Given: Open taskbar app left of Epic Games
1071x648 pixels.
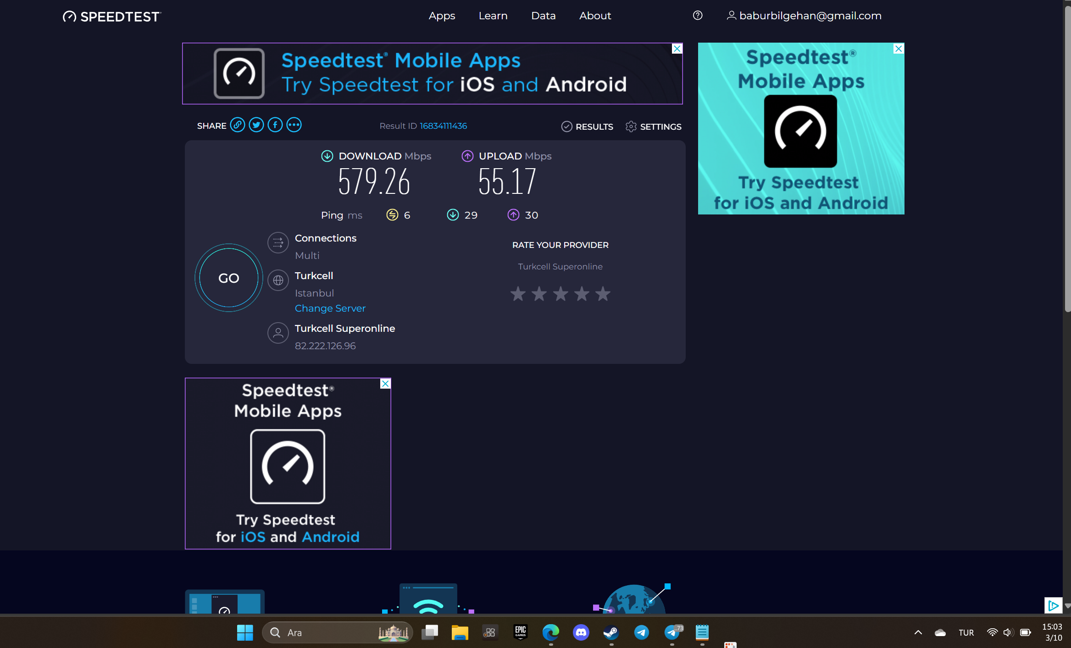Looking at the screenshot, I should 490,632.
